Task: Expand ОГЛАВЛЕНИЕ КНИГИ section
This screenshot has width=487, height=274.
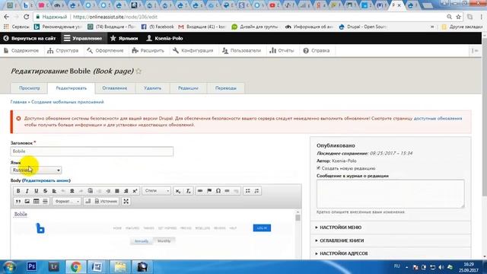Action: [342, 241]
